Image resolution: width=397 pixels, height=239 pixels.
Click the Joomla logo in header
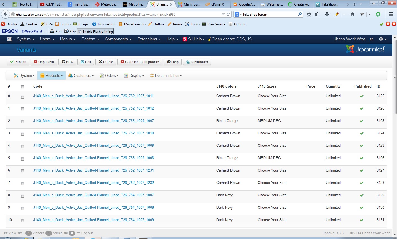point(366,49)
